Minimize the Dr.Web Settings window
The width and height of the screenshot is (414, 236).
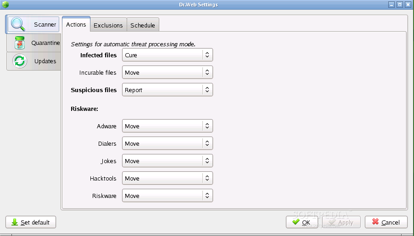pos(392,5)
